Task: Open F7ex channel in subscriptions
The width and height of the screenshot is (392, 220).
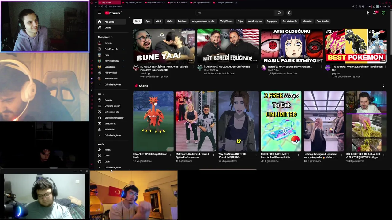Action: pyautogui.click(x=111, y=55)
